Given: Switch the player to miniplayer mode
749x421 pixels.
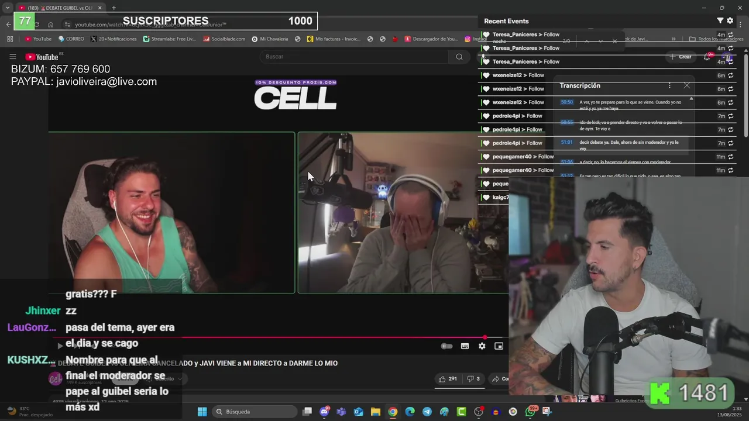Looking at the screenshot, I should pyautogui.click(x=499, y=346).
